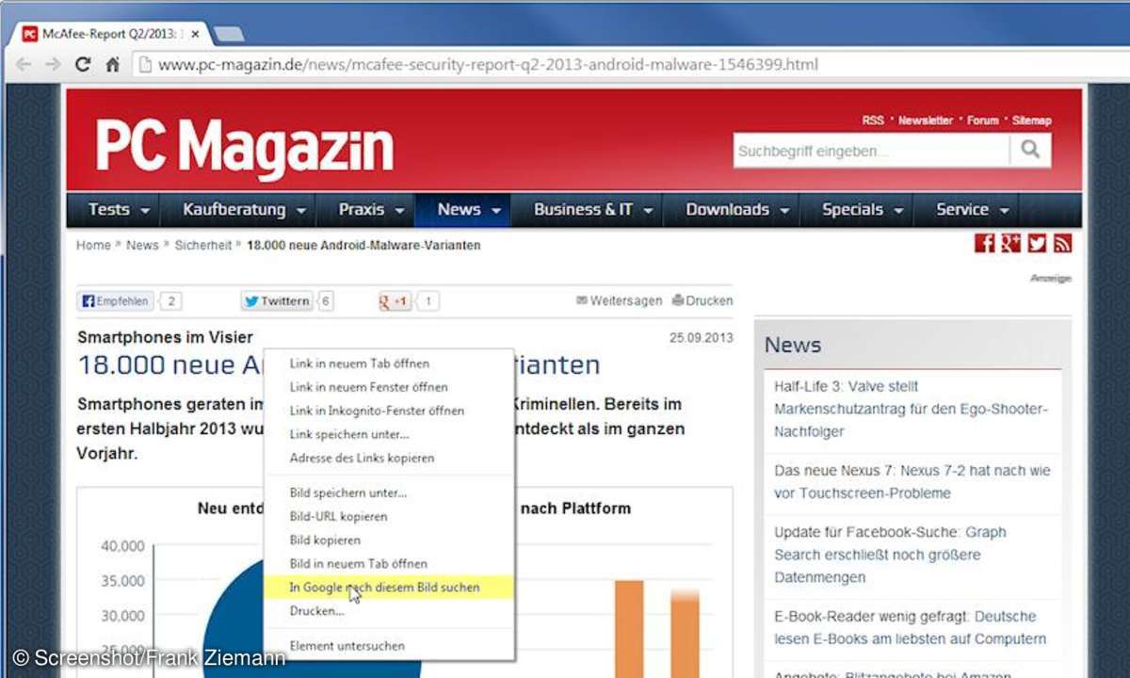Focus the Suchbegriff eingeben search field
Viewport: 1130px width, 678px height.
[871, 151]
